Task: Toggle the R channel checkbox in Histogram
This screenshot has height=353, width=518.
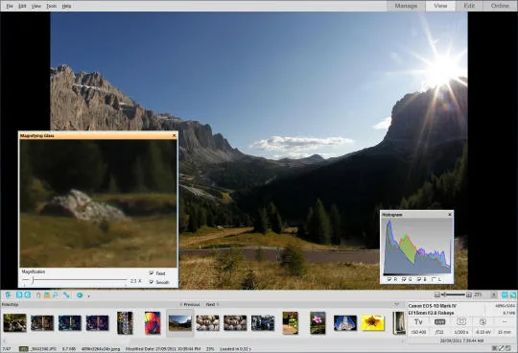Action: pos(389,279)
